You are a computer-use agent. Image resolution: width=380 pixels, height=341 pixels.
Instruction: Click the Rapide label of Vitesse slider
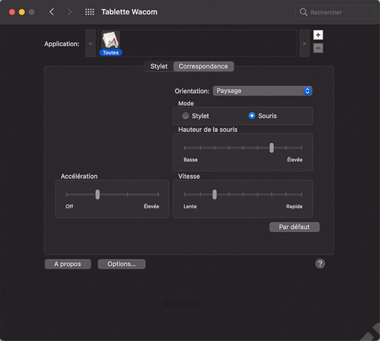294,206
